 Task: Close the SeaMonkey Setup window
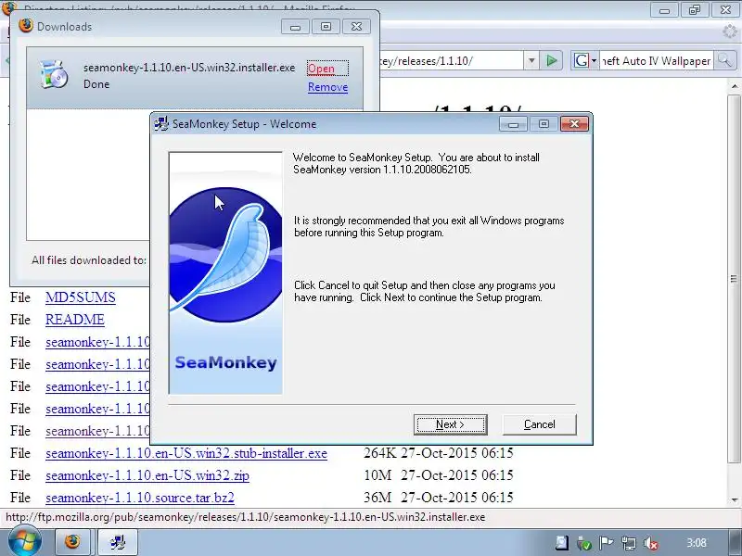(574, 124)
